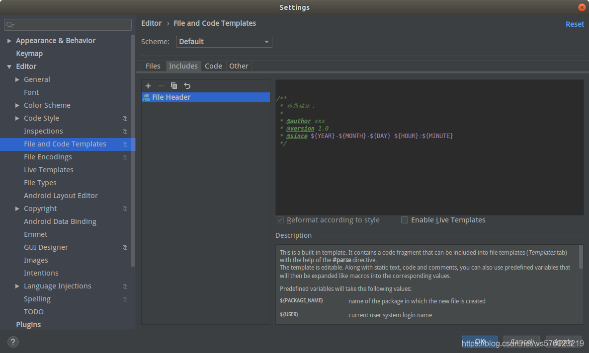589x353 pixels.
Task: Click the Description panel scrollbar
Action: click(581, 257)
